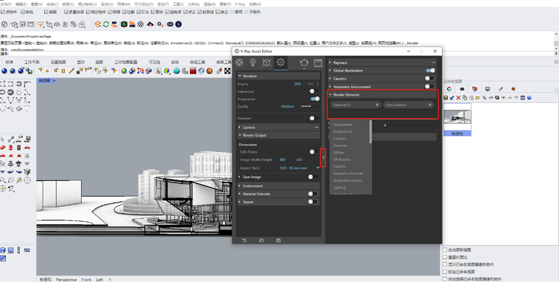Enable the Save Image switch
Viewport: 559px width, 282px height.
pos(313,177)
